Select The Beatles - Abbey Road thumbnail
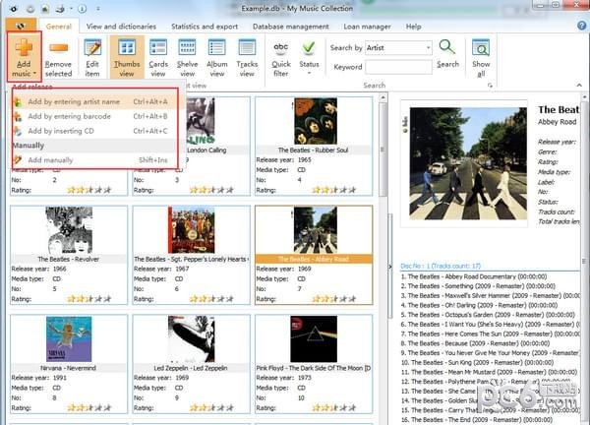 tap(315, 230)
